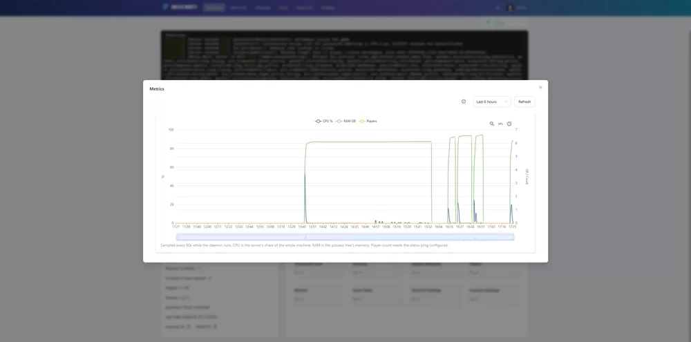Viewport: 691px width, 342px height.
Task: Open the Last 6 hours dropdown
Action: (x=492, y=102)
